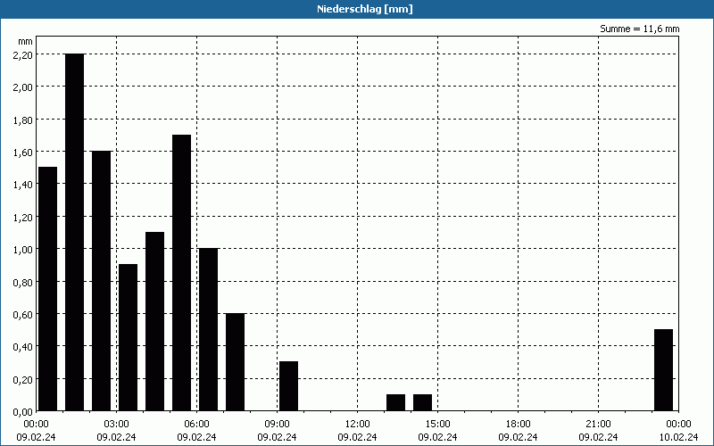Click the 03:00 x-axis time label
The image size is (714, 446).
tap(117, 425)
